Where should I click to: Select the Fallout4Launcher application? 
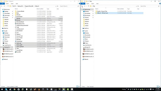pos(39,24)
